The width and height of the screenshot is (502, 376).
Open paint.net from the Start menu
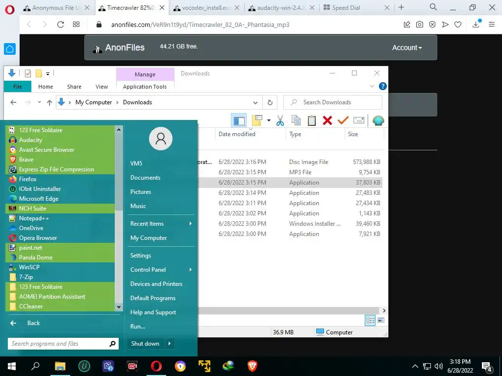pyautogui.click(x=60, y=247)
